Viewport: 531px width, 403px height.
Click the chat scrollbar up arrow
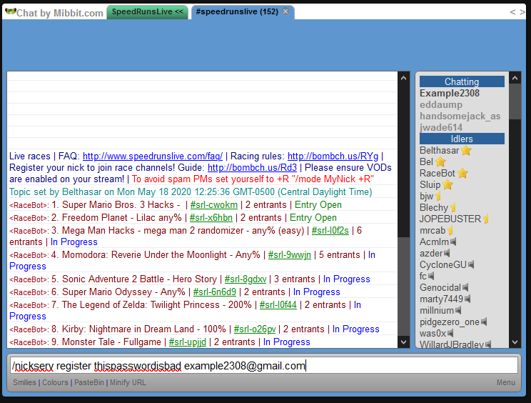pyautogui.click(x=403, y=79)
